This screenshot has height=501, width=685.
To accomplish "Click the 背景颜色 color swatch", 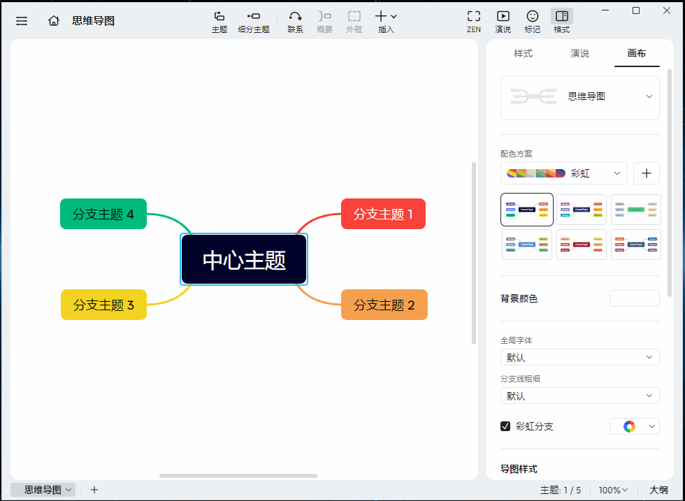I will tap(634, 298).
